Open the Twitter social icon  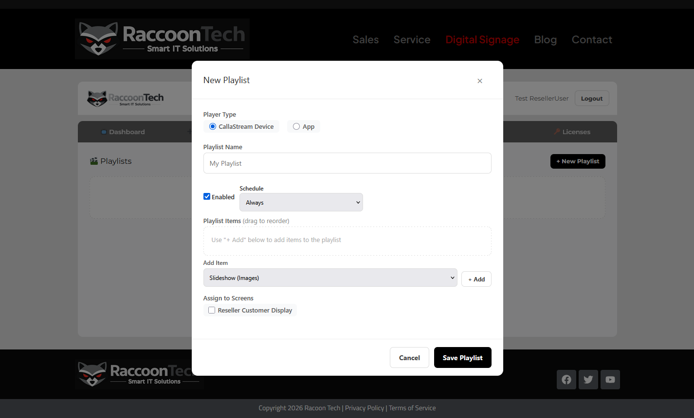pos(588,380)
